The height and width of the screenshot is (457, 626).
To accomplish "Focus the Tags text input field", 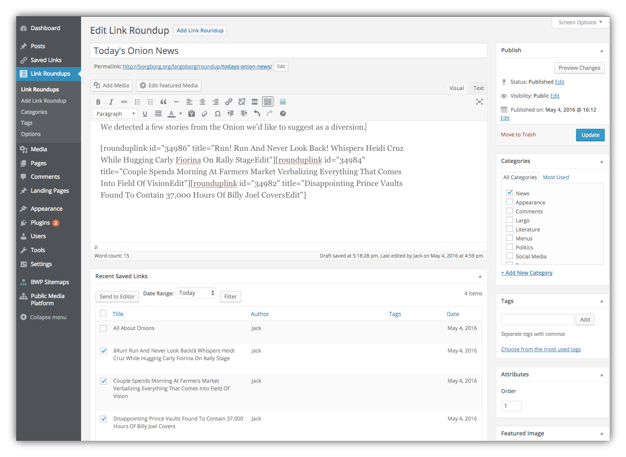I will 537,320.
